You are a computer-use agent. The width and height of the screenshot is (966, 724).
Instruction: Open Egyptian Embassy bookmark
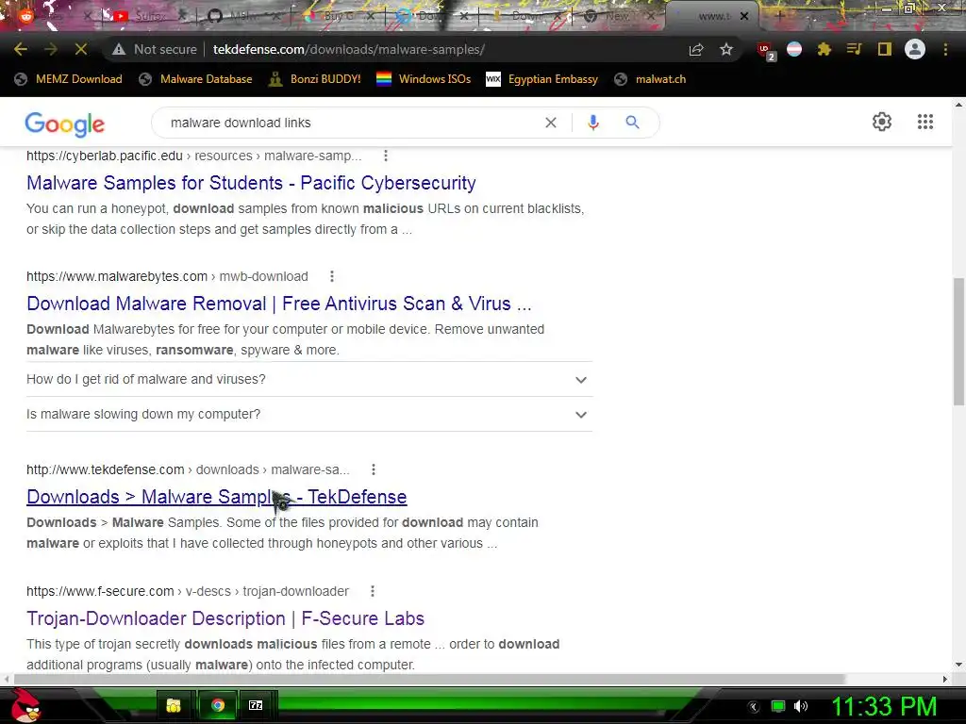[542, 79]
